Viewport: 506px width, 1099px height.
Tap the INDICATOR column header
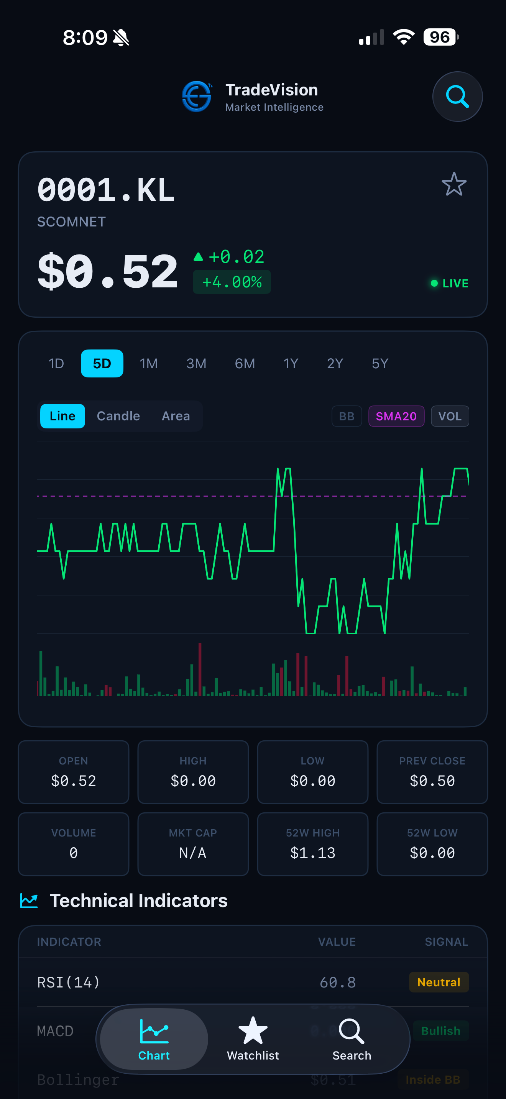69,942
